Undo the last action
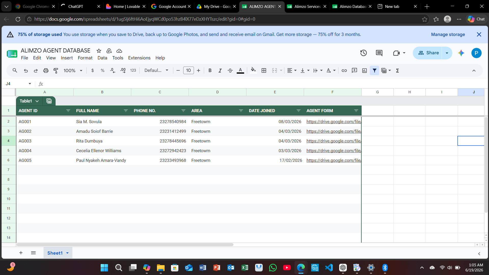 [26, 70]
